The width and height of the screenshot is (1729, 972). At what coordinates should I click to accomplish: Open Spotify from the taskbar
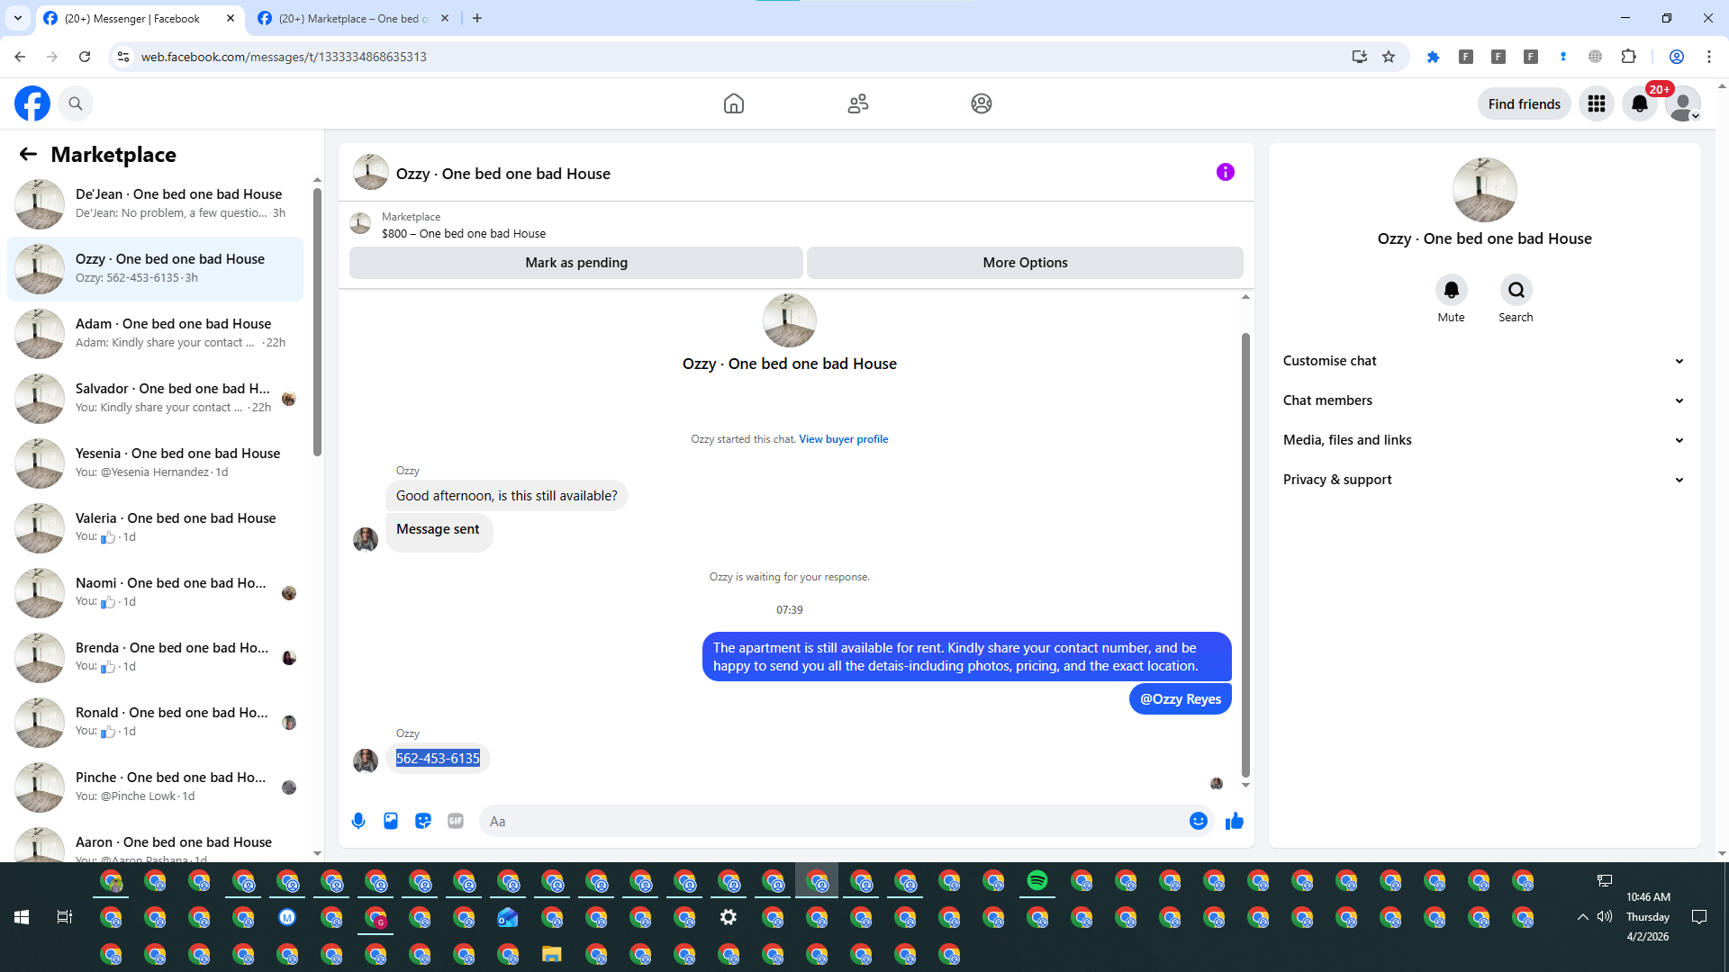coord(1037,880)
